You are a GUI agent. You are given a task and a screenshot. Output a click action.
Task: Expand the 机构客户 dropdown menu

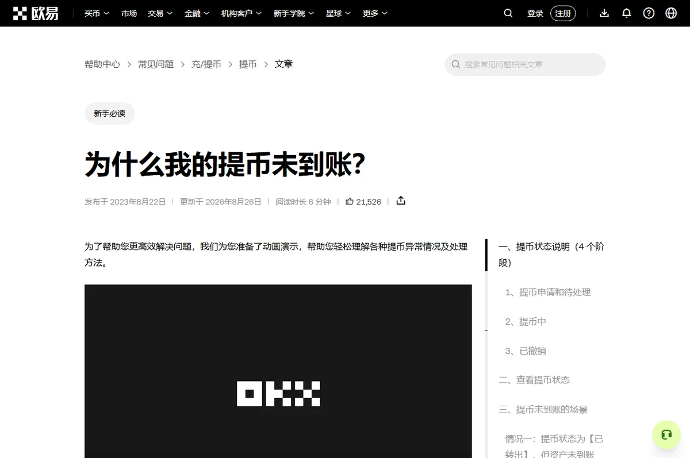(241, 13)
